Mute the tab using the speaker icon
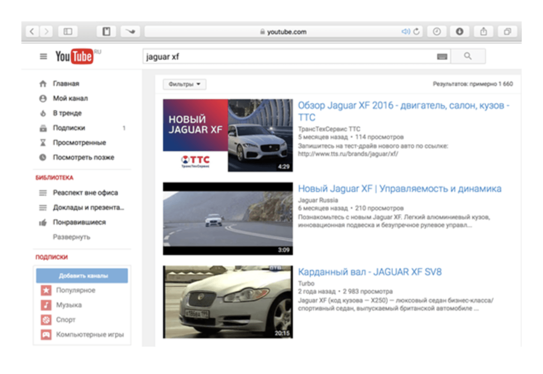This screenshot has height=374, width=543. pyautogui.click(x=405, y=32)
